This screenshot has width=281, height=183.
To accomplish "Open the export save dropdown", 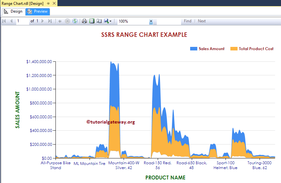I will pos(108,21).
